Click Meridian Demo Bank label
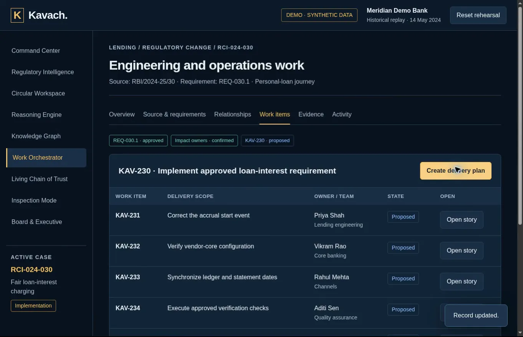 397,11
